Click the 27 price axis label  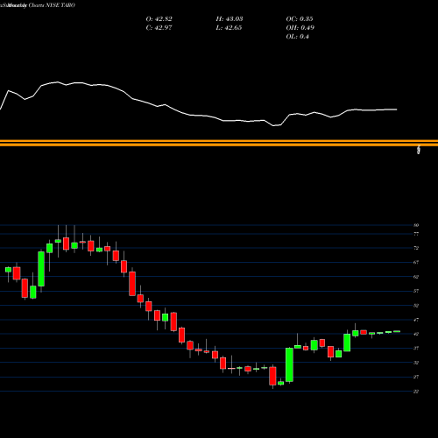(x=416, y=377)
